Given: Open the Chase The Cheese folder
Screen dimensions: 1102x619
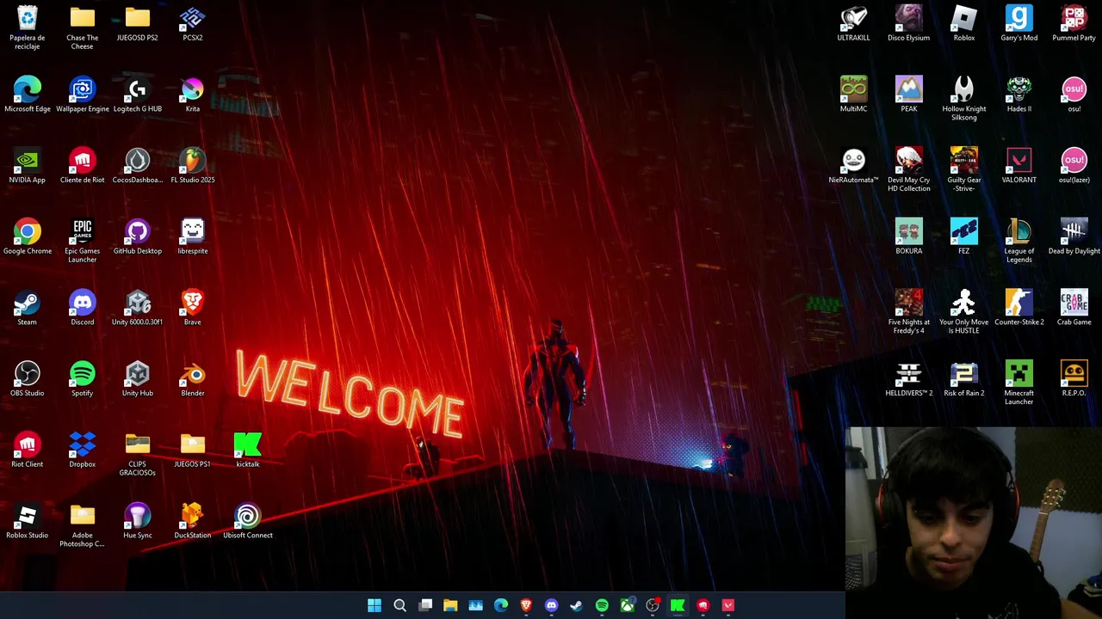Looking at the screenshot, I should (x=83, y=27).
